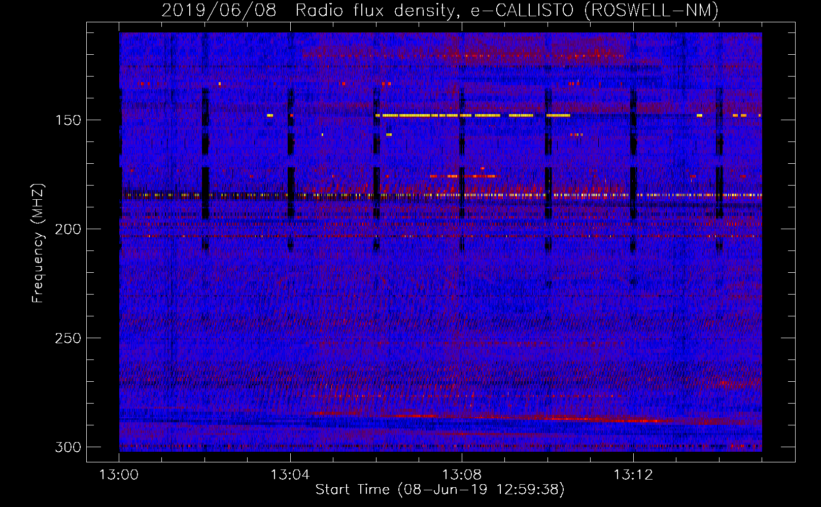Click the 250 frequency tick label
Screen dimensions: 821x507
pos(67,338)
